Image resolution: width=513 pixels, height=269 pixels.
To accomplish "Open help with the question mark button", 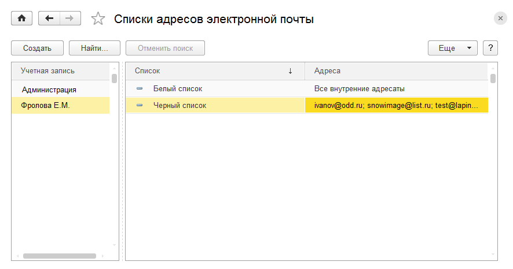I will coord(490,48).
